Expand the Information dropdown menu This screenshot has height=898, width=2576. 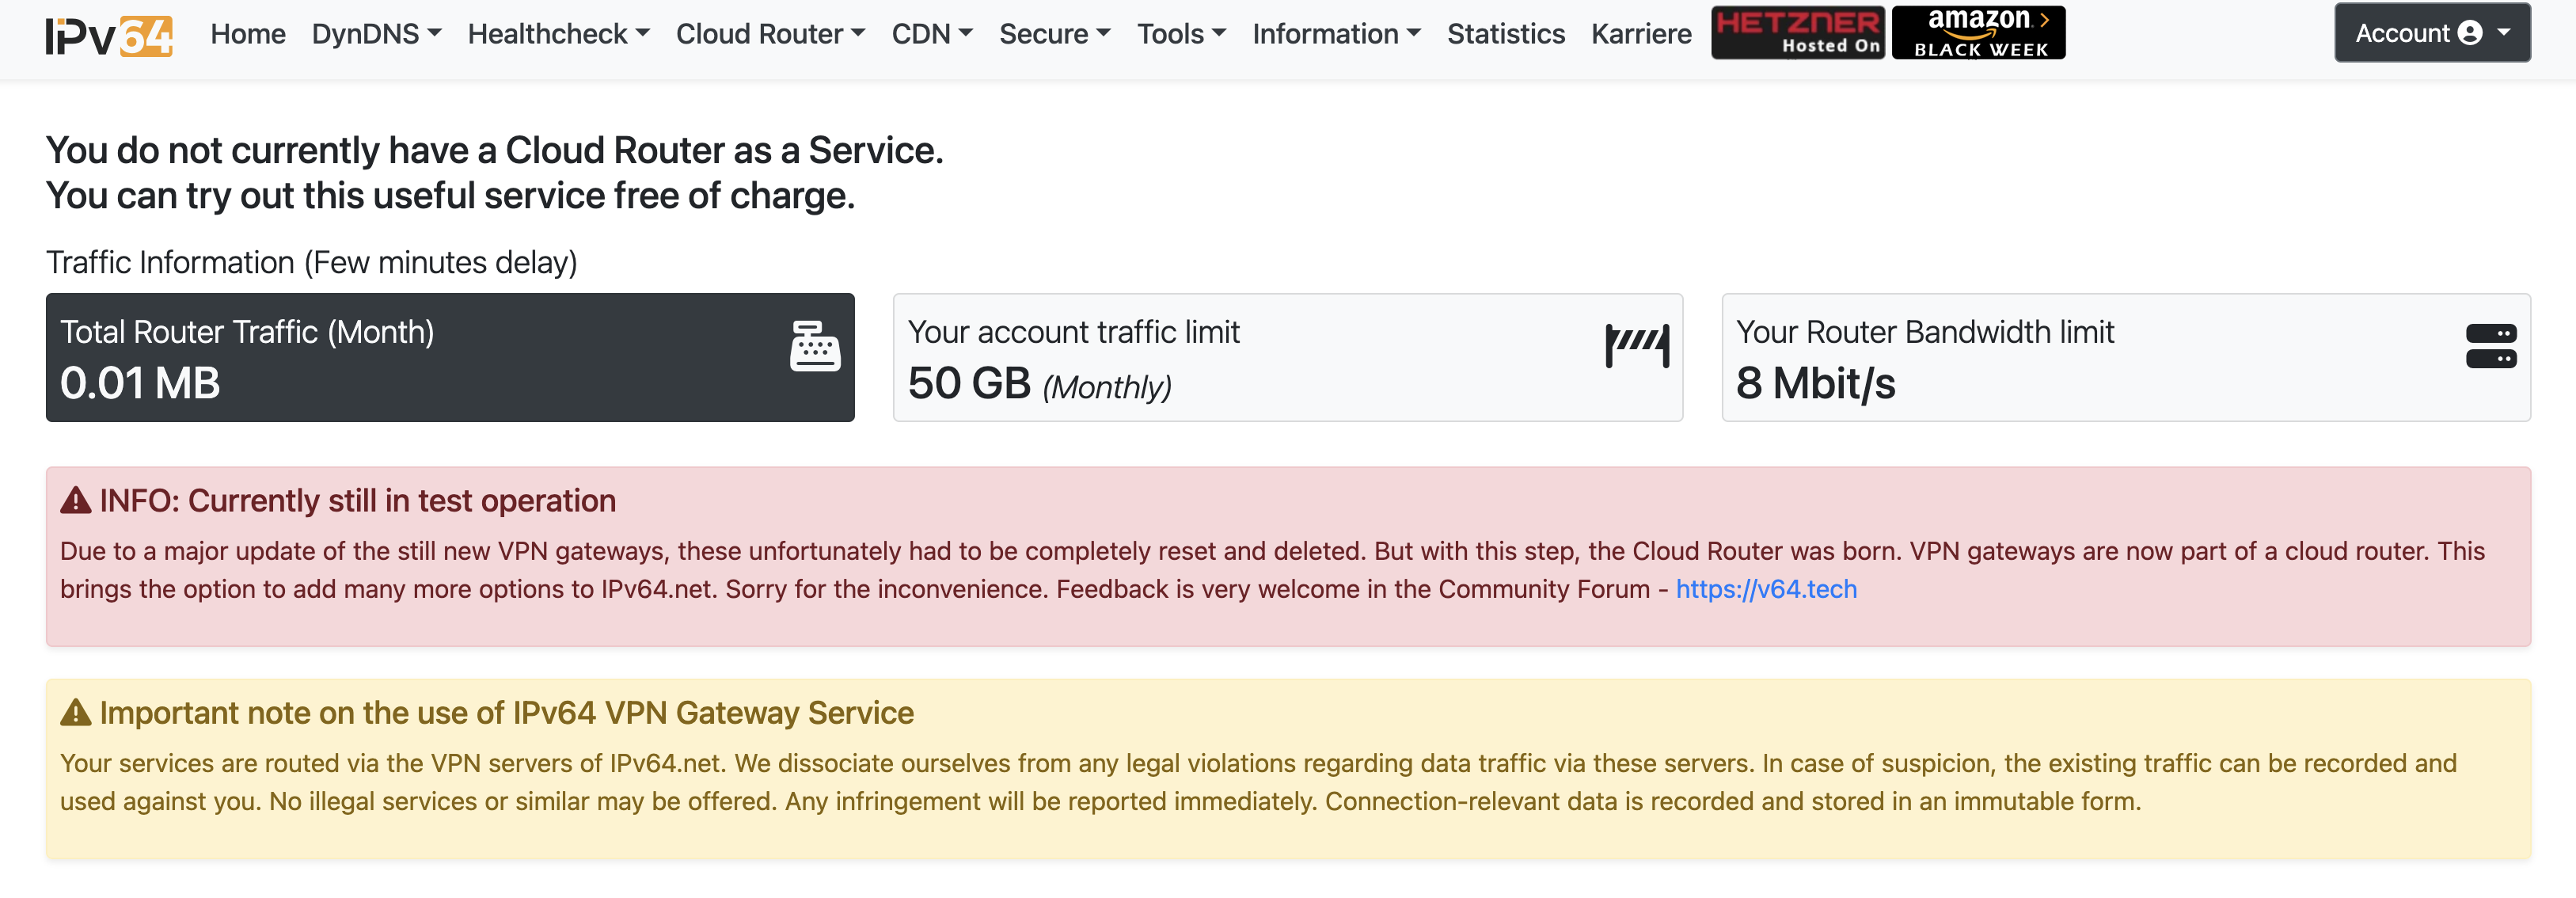pos(1336,34)
